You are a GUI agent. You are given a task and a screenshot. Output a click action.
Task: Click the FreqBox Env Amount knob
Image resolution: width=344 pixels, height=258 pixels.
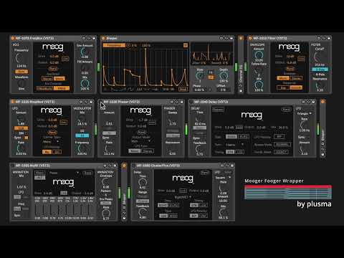pos(85,52)
